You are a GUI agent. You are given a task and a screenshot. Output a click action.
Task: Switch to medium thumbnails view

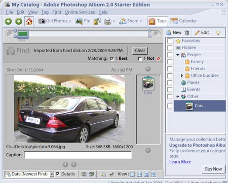[139, 174]
